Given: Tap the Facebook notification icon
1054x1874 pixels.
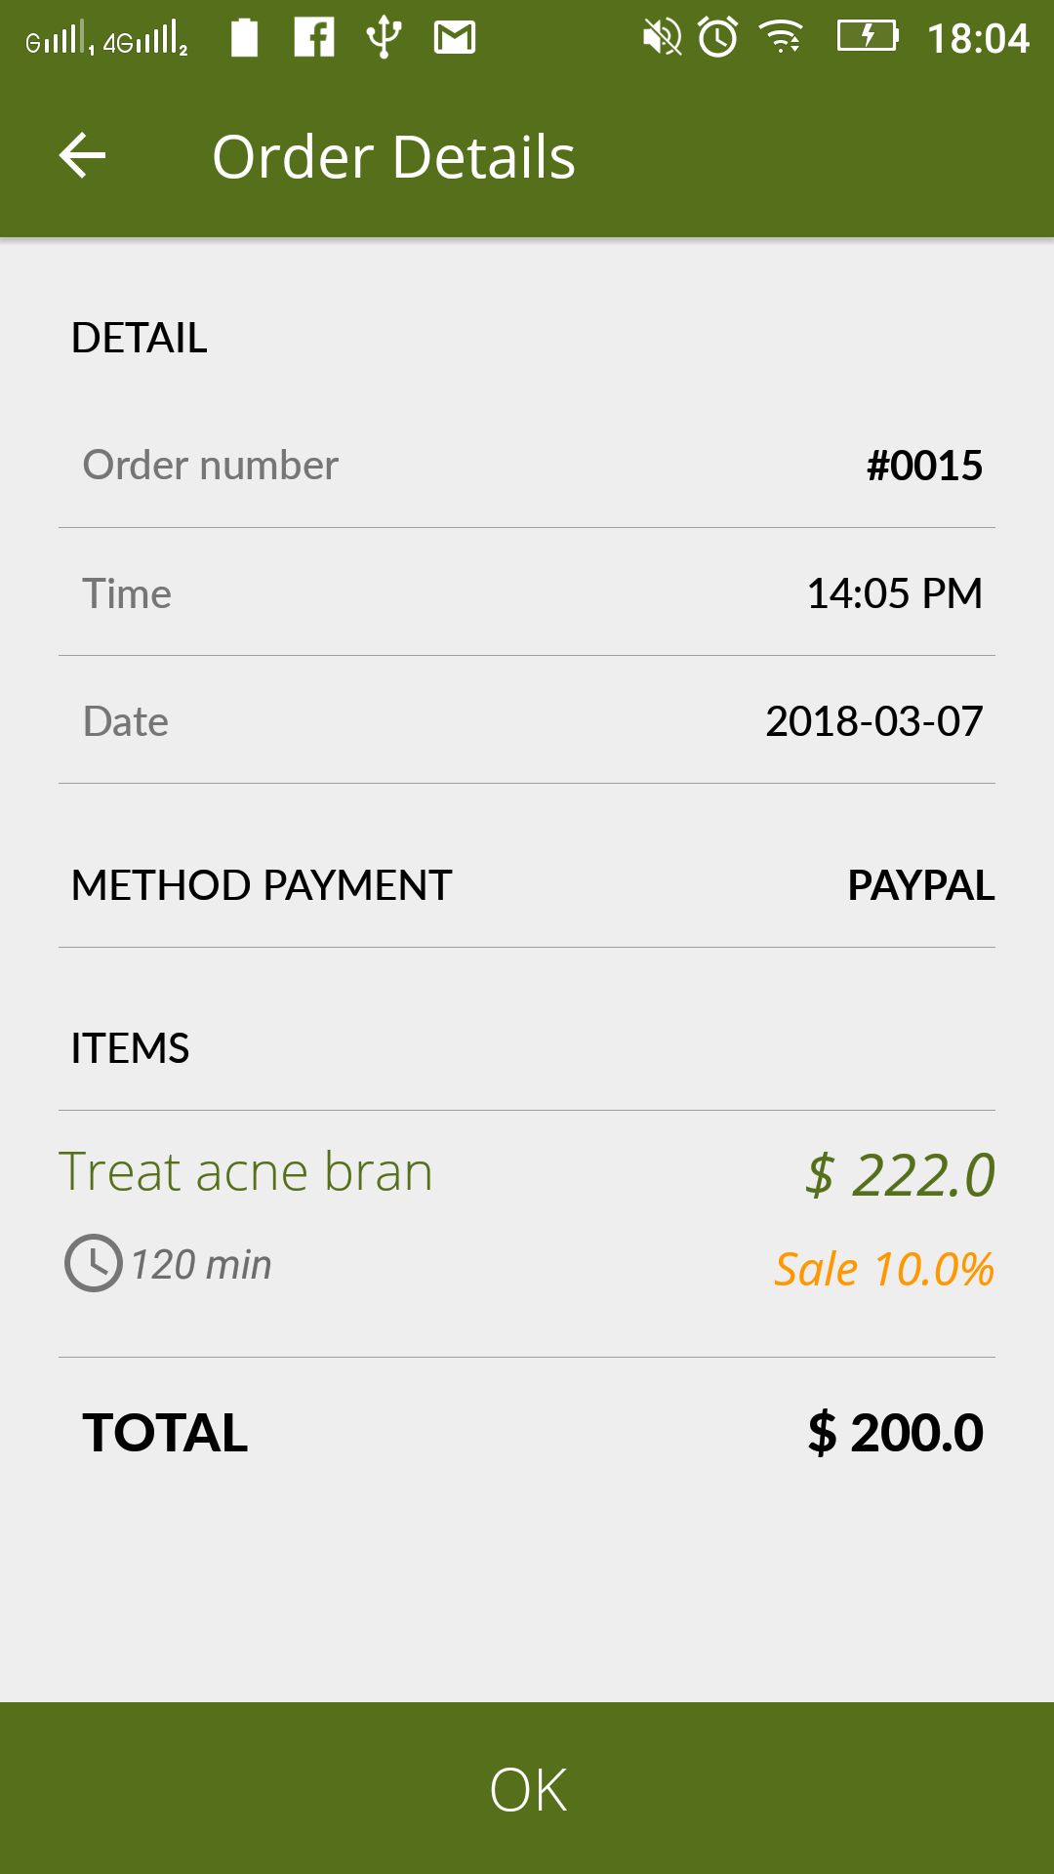Looking at the screenshot, I should 314,38.
